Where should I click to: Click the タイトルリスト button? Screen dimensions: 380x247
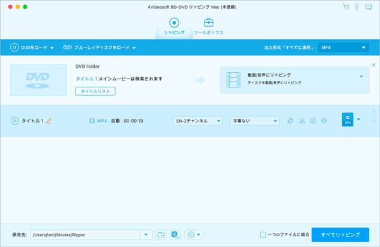tap(95, 91)
